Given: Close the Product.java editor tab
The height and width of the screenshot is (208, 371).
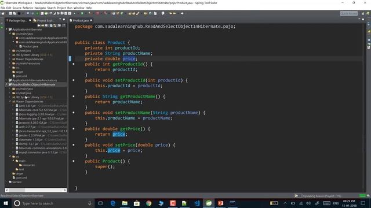Looking at the screenshot, I should pyautogui.click(x=91, y=21).
